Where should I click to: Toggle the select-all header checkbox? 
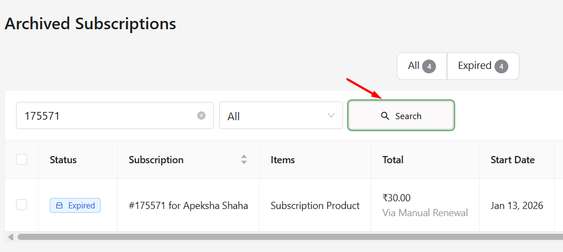point(22,160)
